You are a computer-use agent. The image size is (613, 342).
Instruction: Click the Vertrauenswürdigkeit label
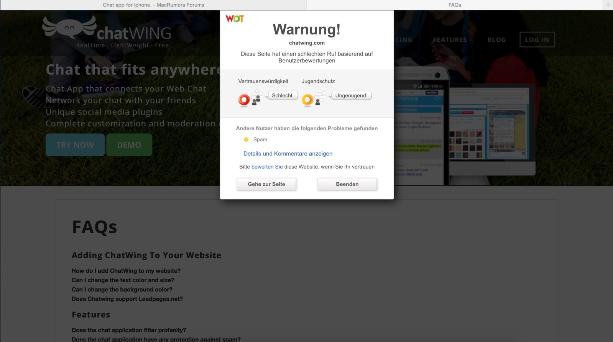click(263, 81)
